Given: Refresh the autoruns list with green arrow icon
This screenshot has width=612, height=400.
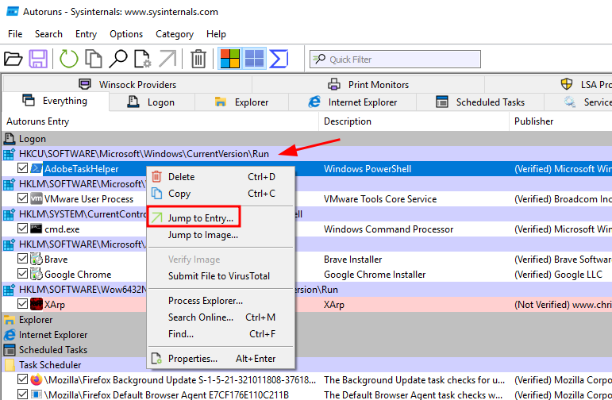Looking at the screenshot, I should tap(69, 59).
